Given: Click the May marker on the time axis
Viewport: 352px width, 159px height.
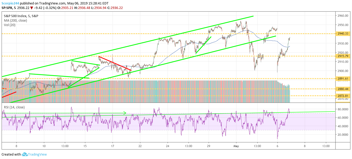Looking at the screenshot, I should click(237, 146).
